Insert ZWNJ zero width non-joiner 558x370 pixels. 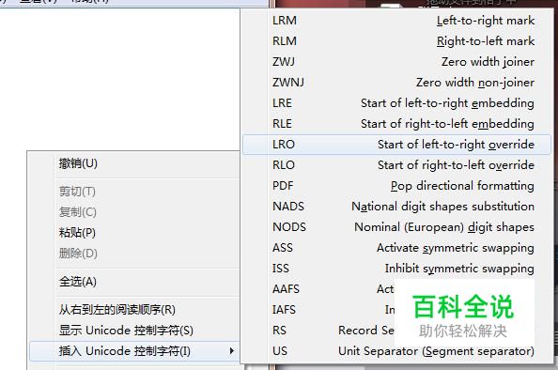point(396,83)
